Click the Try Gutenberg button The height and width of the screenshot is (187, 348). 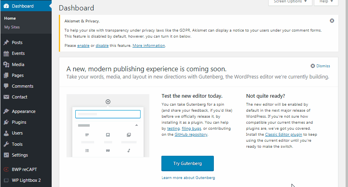click(187, 163)
